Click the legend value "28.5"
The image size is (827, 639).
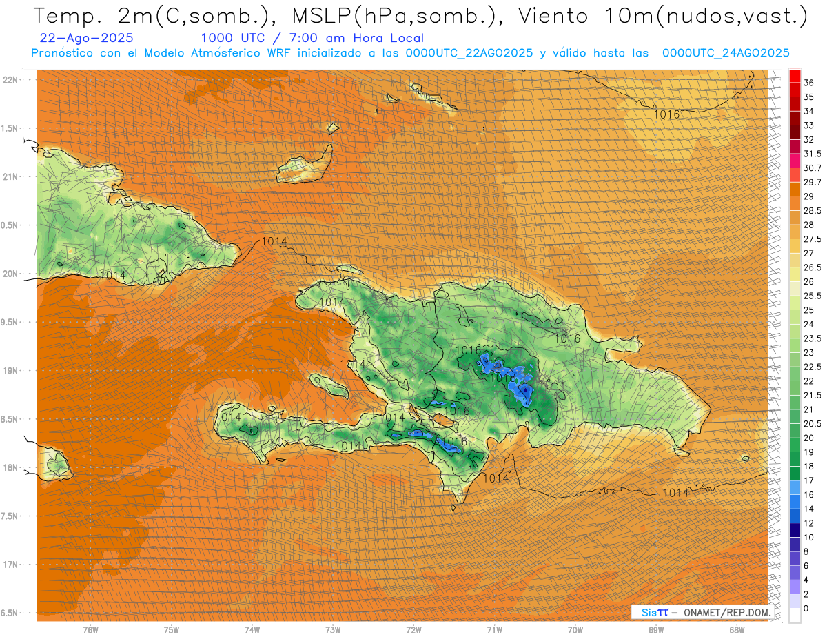click(812, 210)
